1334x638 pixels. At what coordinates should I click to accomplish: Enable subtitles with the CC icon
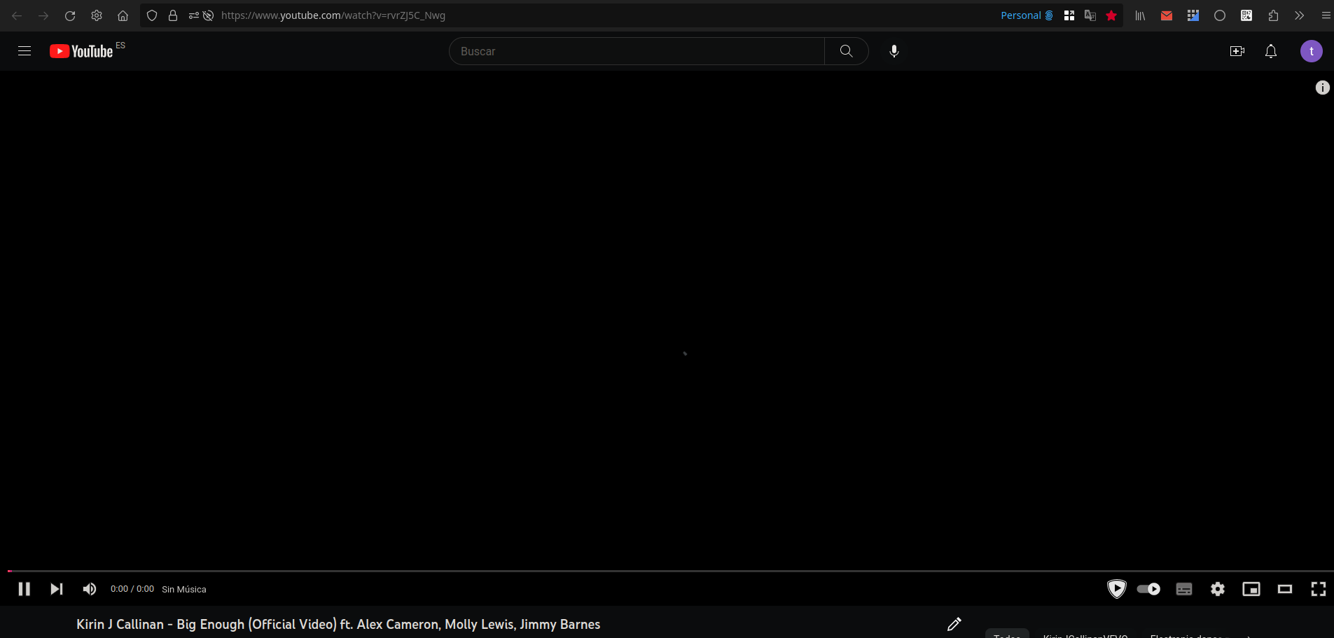click(1183, 589)
